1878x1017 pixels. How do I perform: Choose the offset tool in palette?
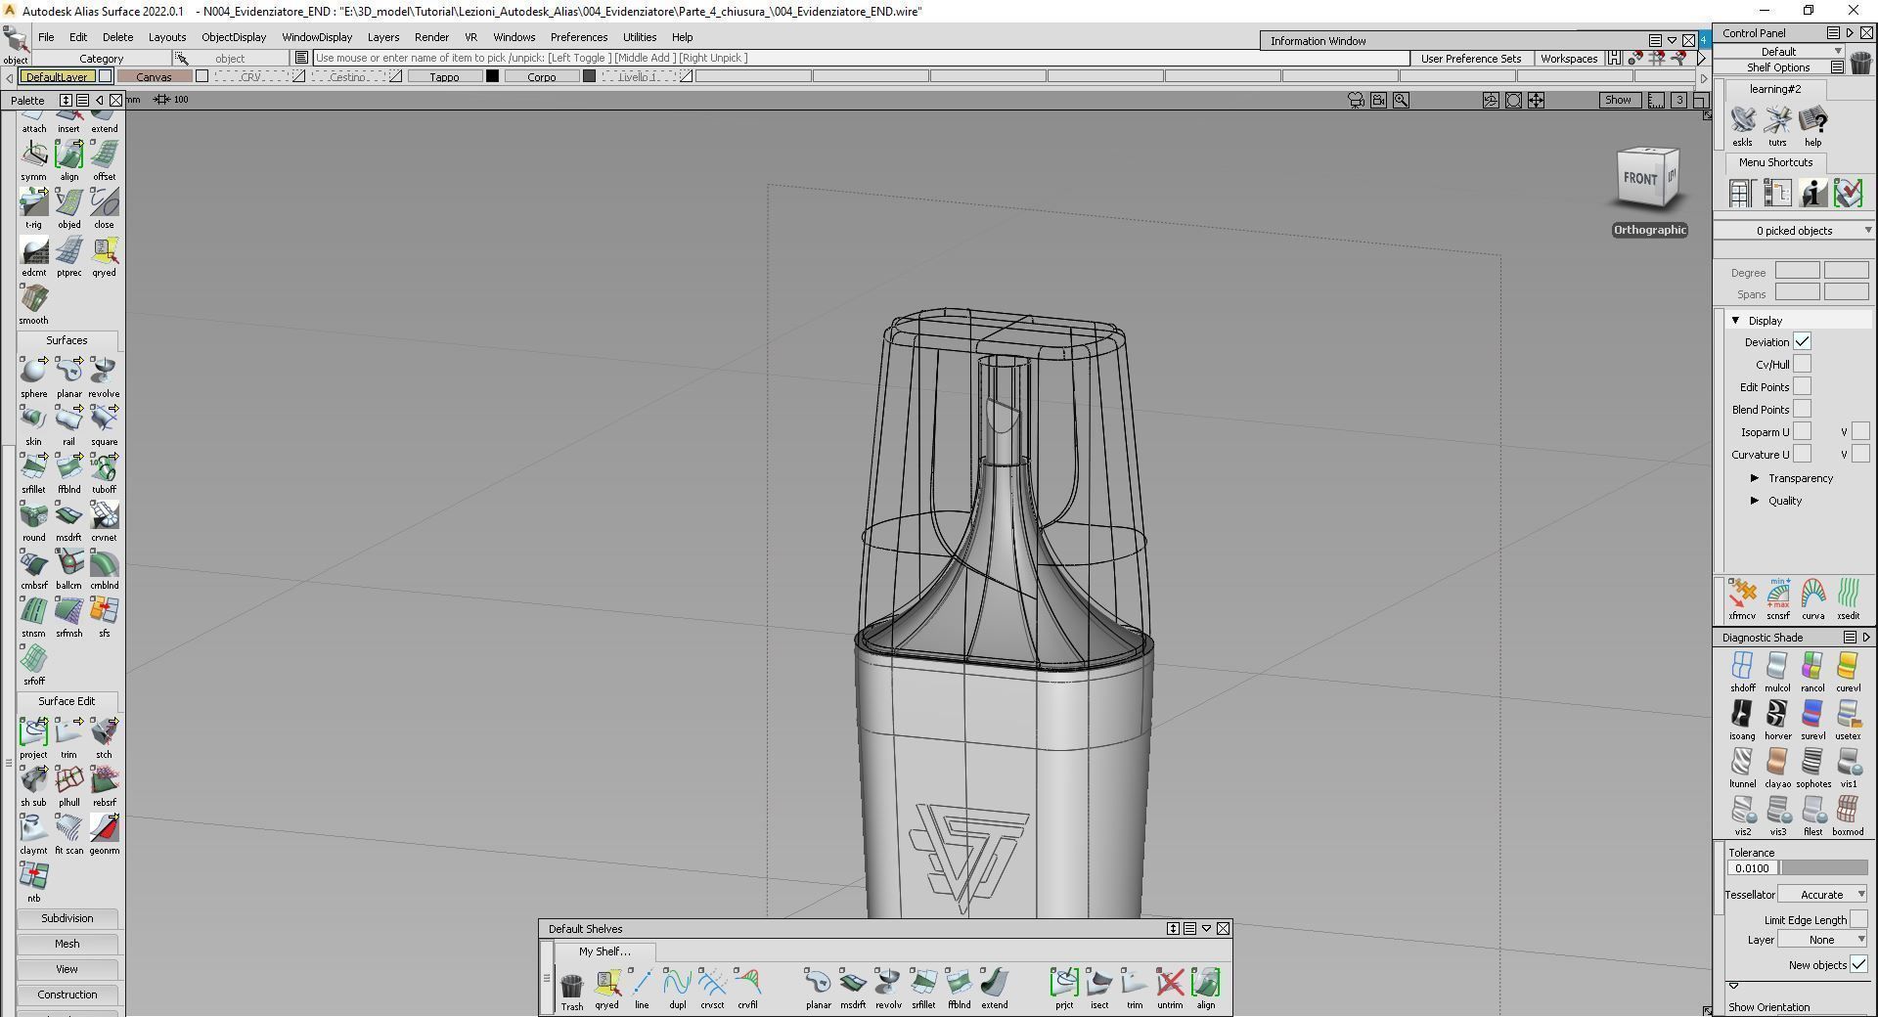point(104,154)
